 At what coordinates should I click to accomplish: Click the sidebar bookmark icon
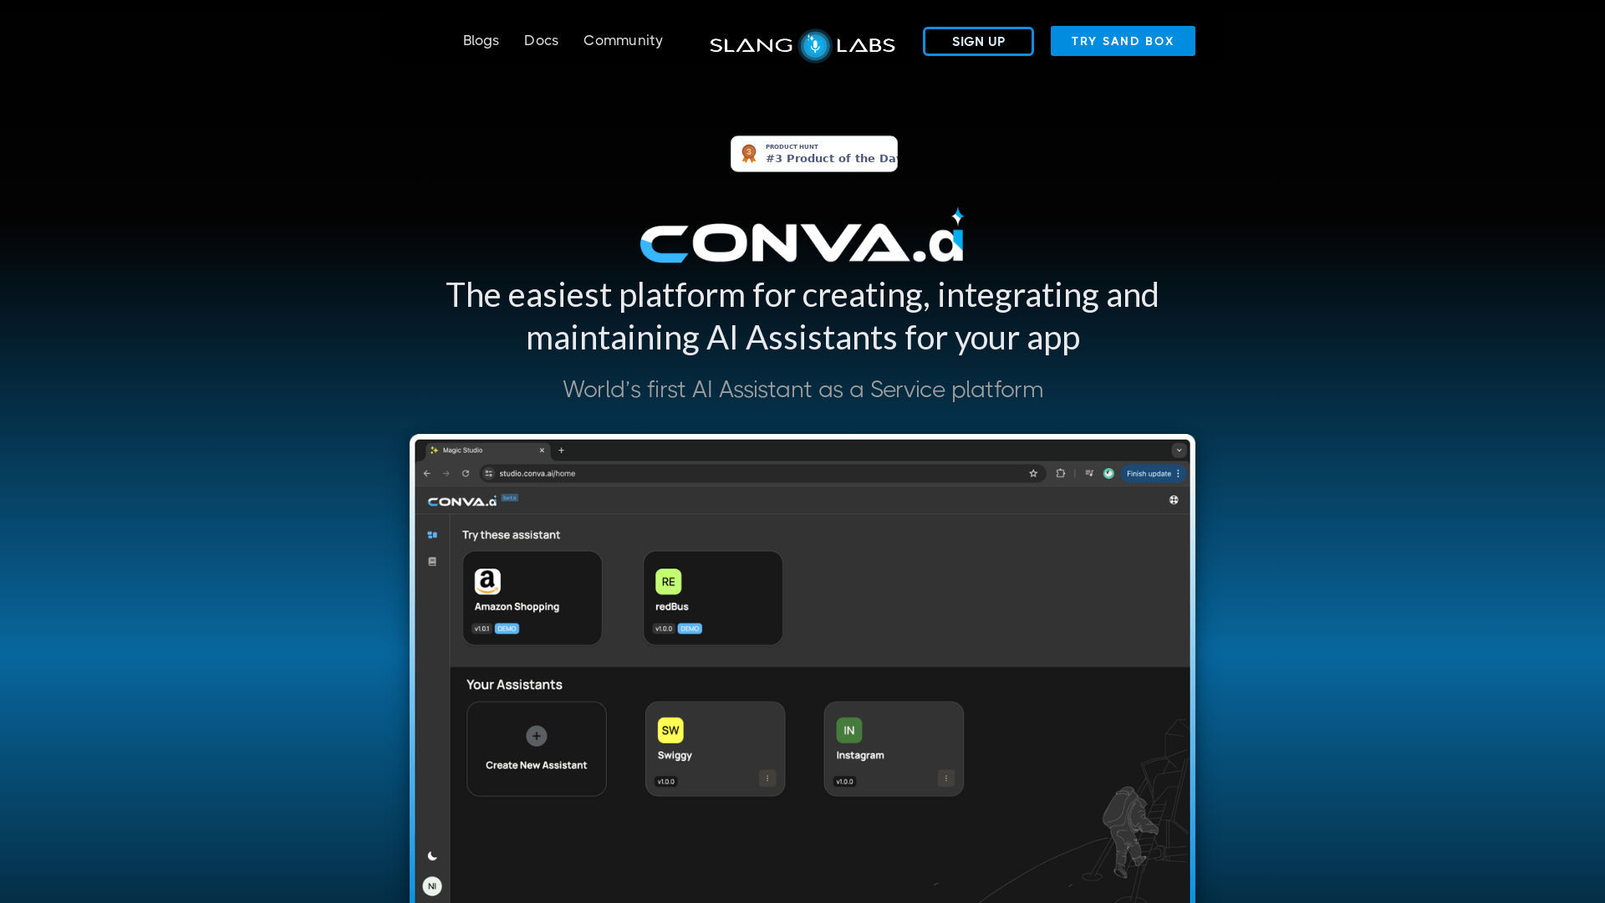(x=432, y=563)
